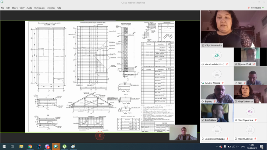Click Evgeniy's muted microphone icon
The image size is (267, 150).
click(x=215, y=101)
